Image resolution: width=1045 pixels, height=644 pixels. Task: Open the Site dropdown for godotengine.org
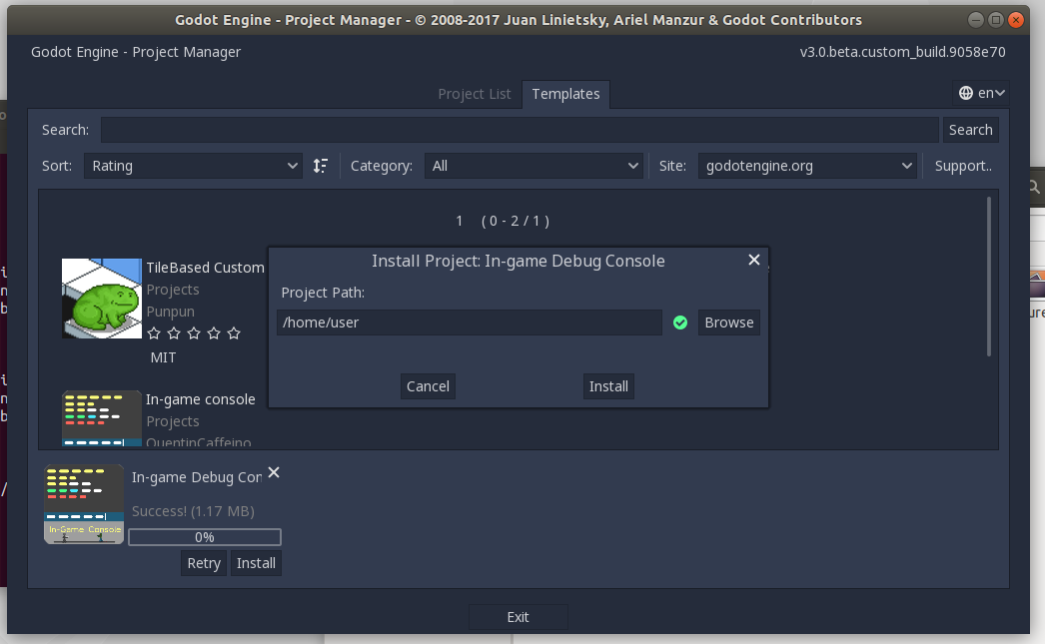point(807,166)
